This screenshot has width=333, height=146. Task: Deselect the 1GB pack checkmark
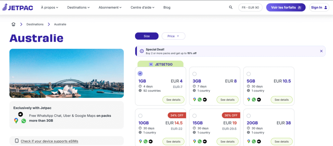(140, 73)
